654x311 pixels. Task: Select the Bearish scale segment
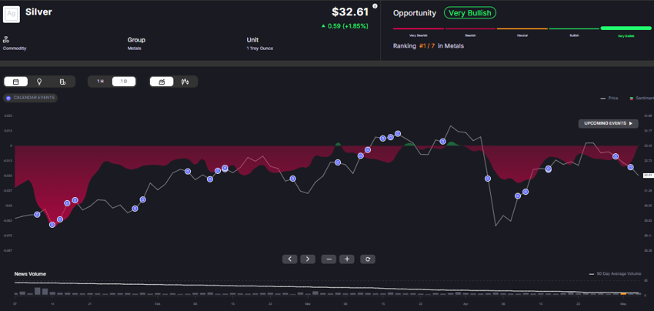[470, 28]
